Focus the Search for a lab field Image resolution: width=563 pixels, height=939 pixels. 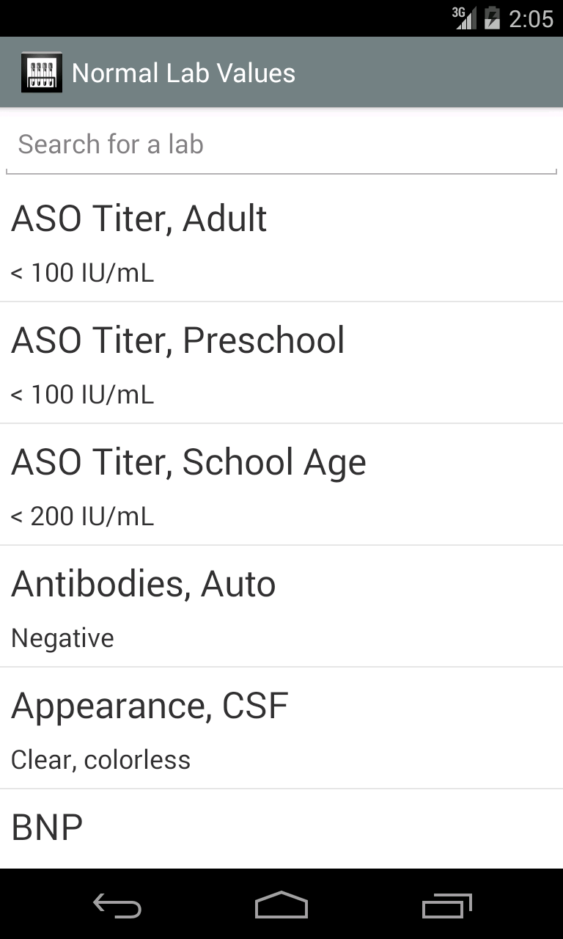281,145
